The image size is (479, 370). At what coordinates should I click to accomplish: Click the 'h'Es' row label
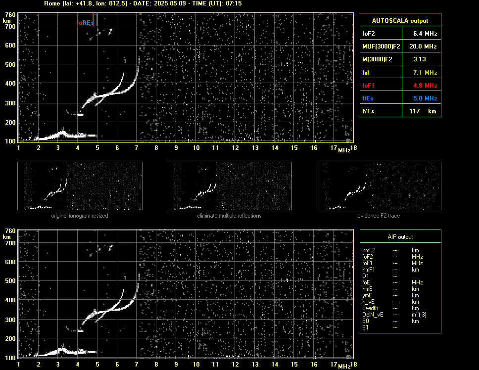368,111
